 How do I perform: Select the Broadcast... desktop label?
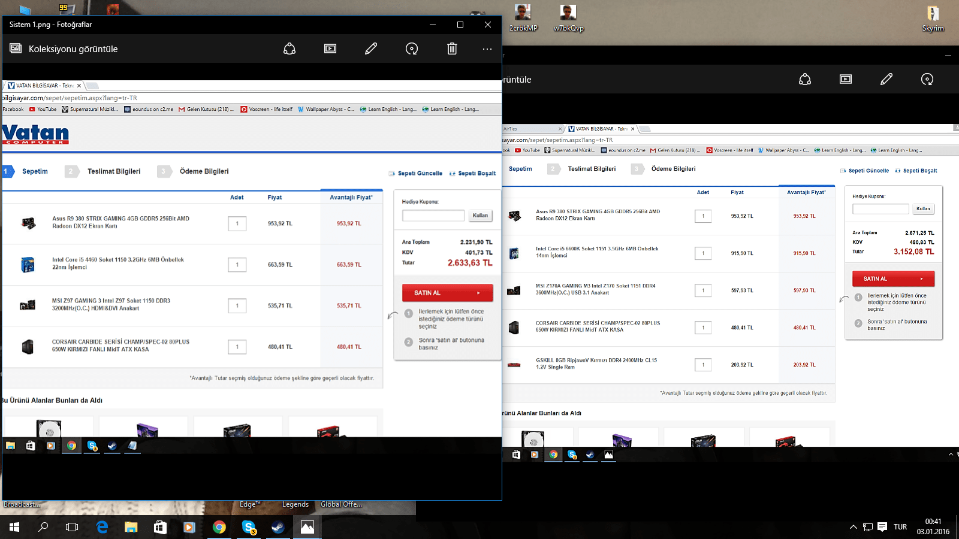[x=22, y=504]
